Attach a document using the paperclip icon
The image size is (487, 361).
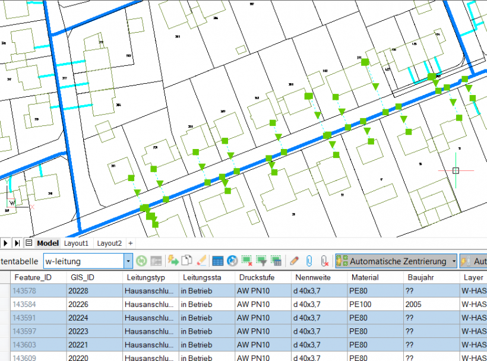309,261
